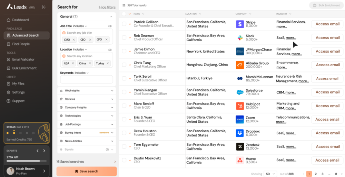This screenshot has width=345, height=177.
Task: Select Rob Seaman row checkbox
Action: (x=124, y=37)
